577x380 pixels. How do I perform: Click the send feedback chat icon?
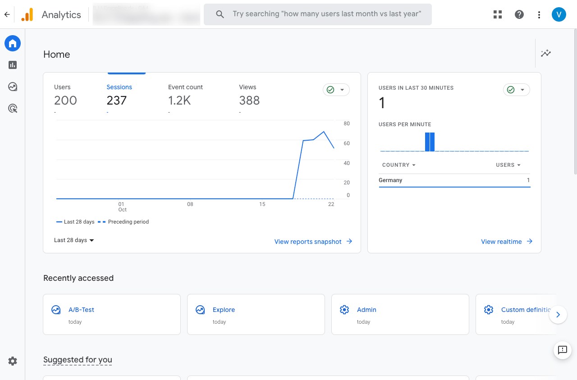[562, 350]
